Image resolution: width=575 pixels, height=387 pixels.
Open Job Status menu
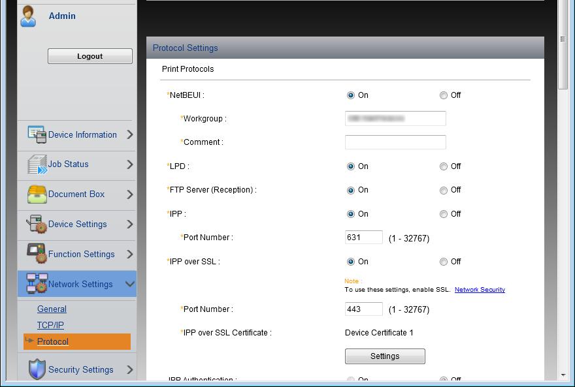pos(68,164)
